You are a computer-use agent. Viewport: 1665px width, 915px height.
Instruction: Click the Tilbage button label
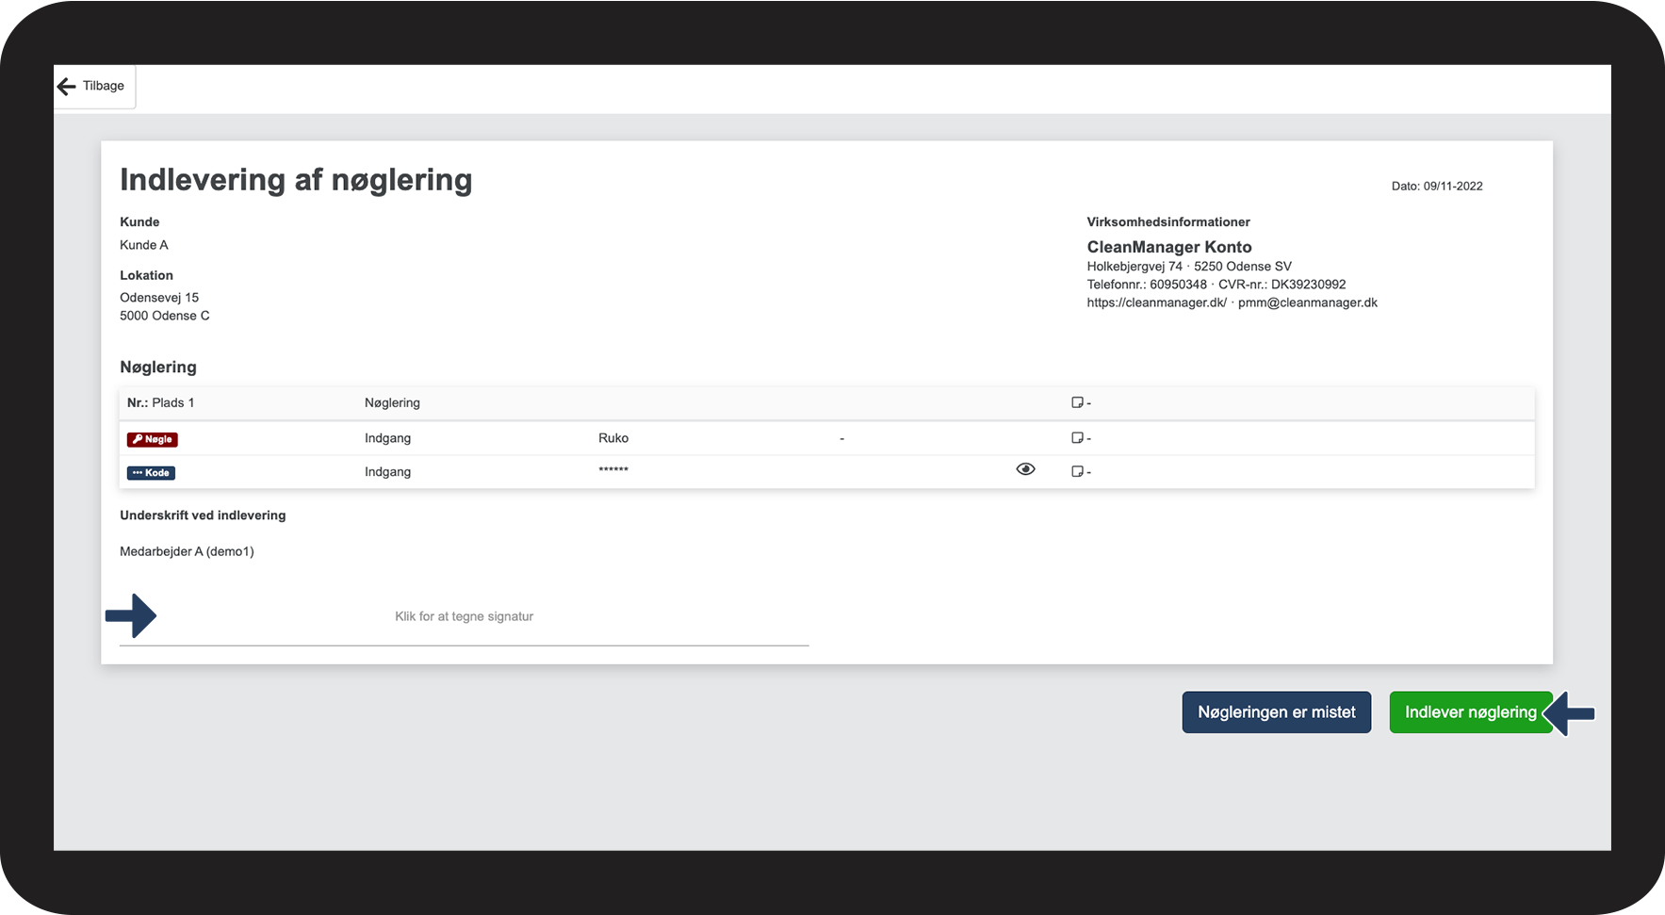tap(104, 86)
